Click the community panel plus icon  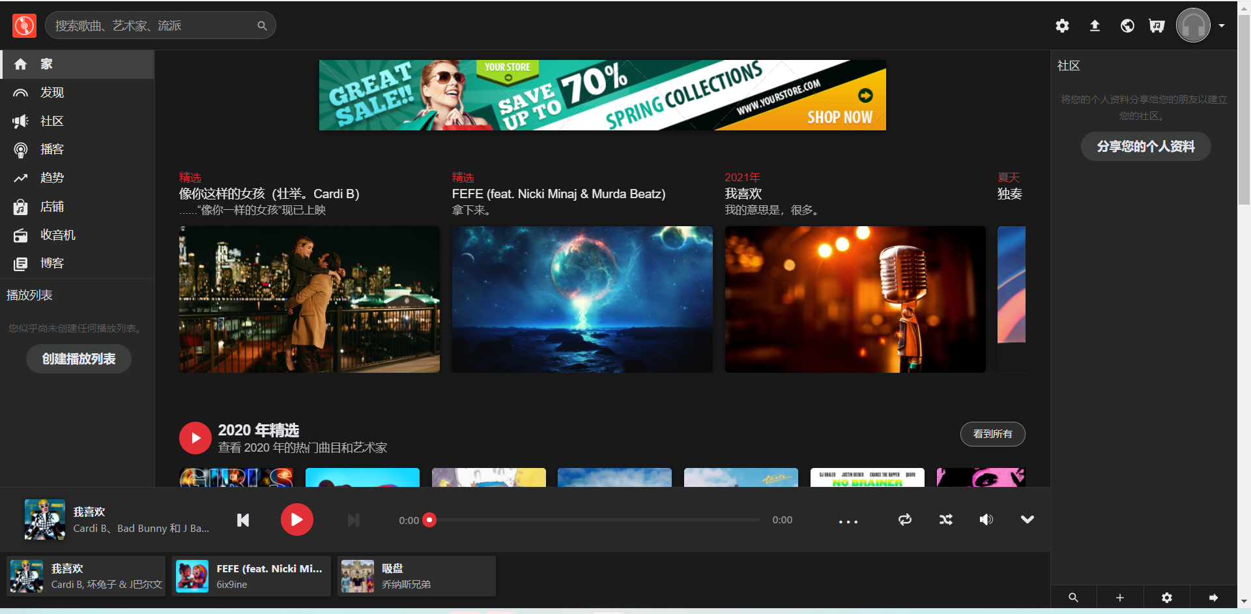point(1120,598)
